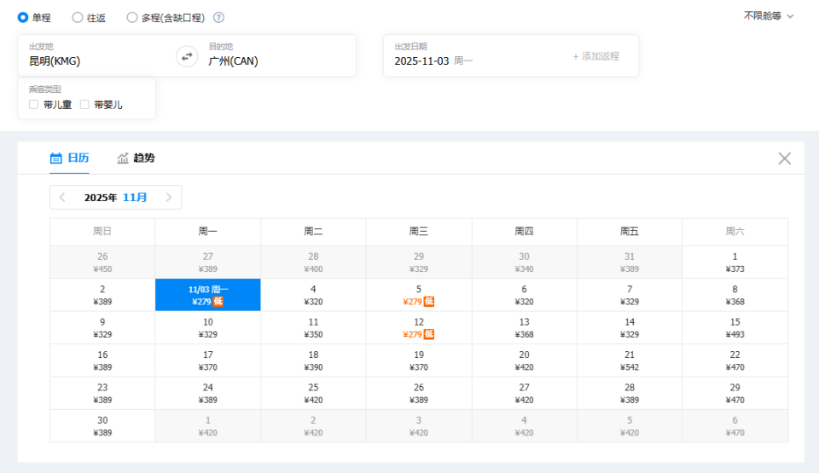Open the multi-trip help question icon
Image resolution: width=819 pixels, height=473 pixels.
coord(219,17)
